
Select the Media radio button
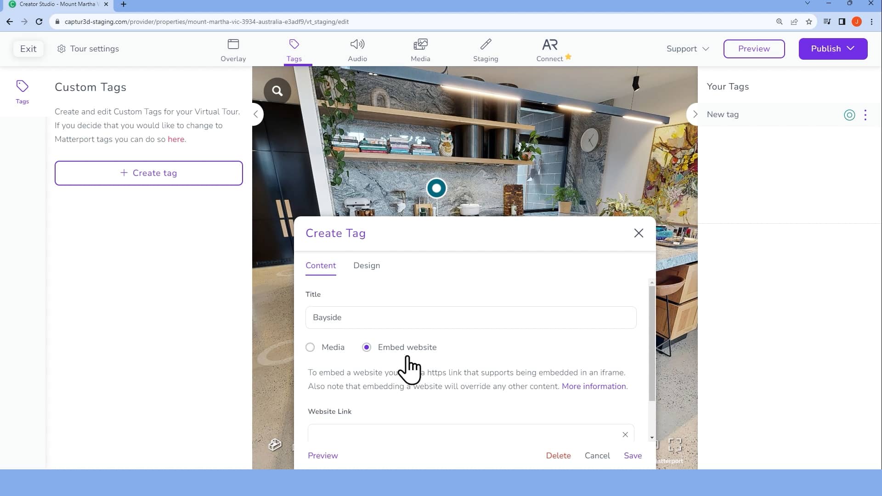pos(310,347)
